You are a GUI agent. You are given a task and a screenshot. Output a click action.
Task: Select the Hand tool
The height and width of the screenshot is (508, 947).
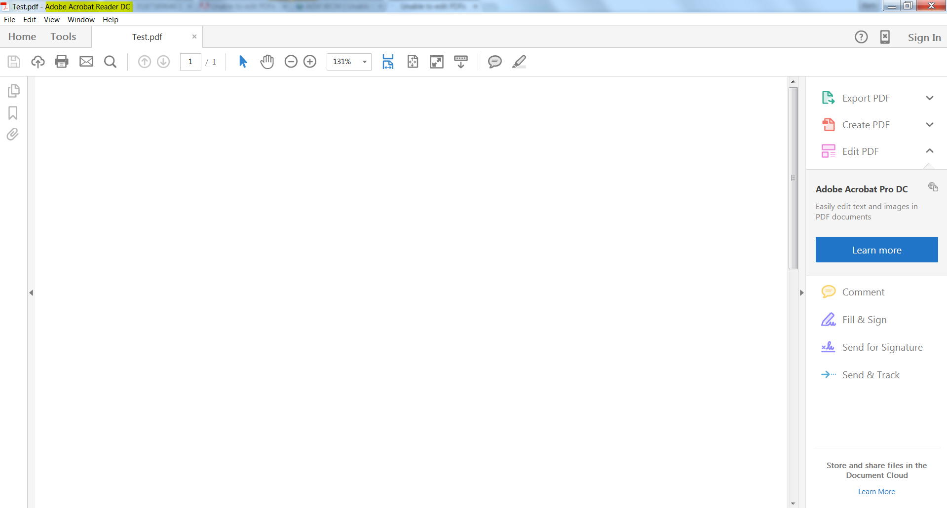(x=267, y=62)
